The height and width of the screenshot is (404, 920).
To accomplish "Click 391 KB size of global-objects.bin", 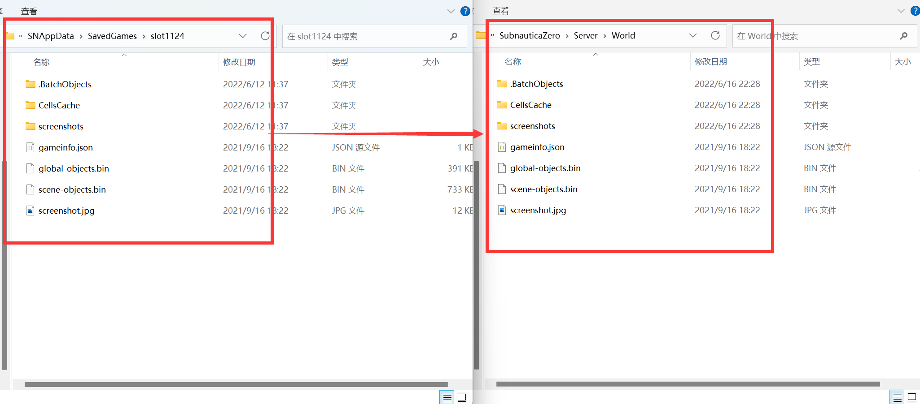I will [460, 168].
